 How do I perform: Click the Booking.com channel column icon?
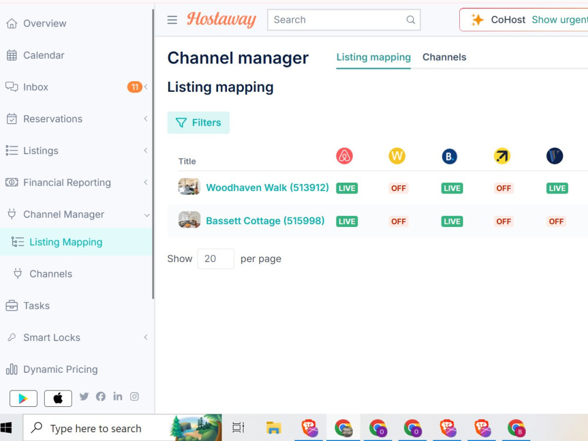click(x=449, y=156)
